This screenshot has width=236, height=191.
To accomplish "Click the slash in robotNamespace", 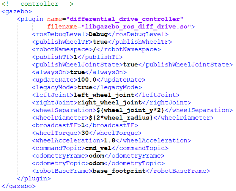I will tap(94, 49).
